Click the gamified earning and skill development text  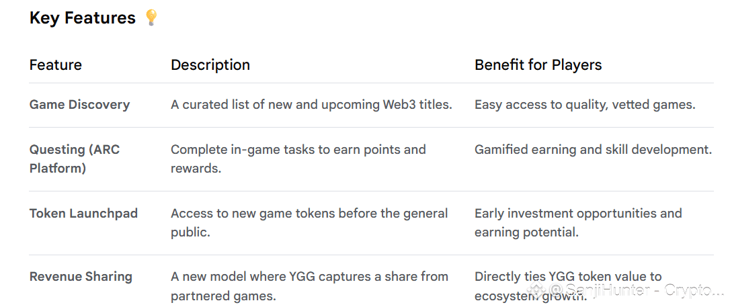(594, 150)
